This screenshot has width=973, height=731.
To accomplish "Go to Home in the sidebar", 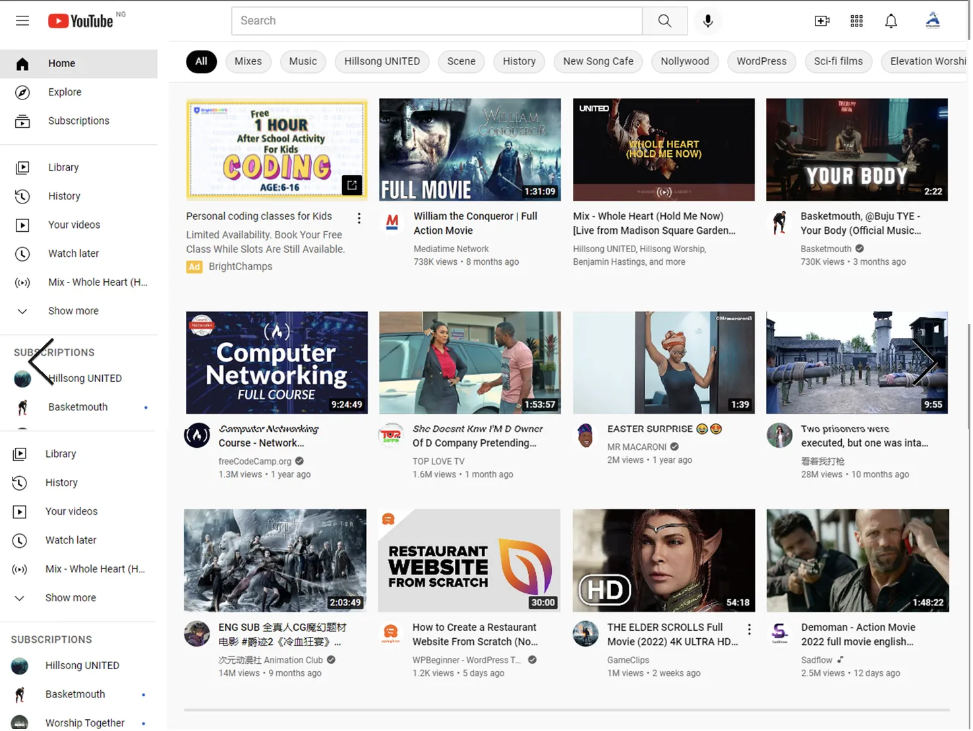I will click(78, 64).
